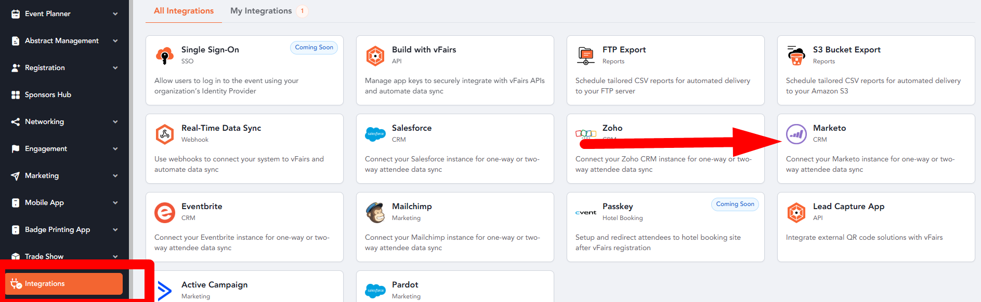The width and height of the screenshot is (981, 302).
Task: Click Coming Soon badge on Single Sign-On
Action: tap(314, 48)
